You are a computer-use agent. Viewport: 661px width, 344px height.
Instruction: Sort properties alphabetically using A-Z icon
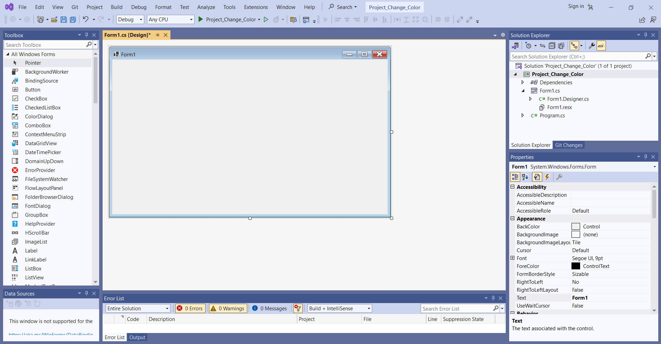525,177
